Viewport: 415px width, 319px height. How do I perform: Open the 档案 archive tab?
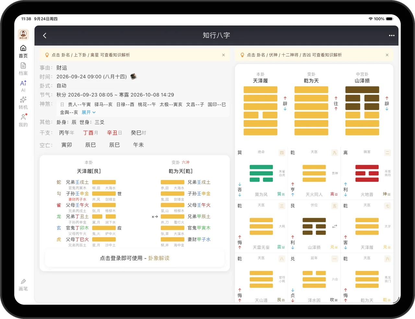tap(23, 69)
